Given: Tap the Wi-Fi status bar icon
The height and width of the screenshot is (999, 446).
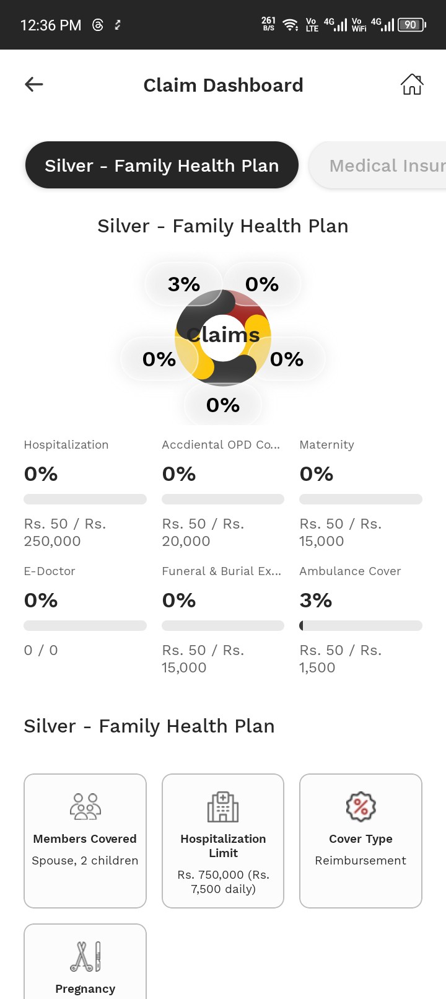Looking at the screenshot, I should 290,25.
